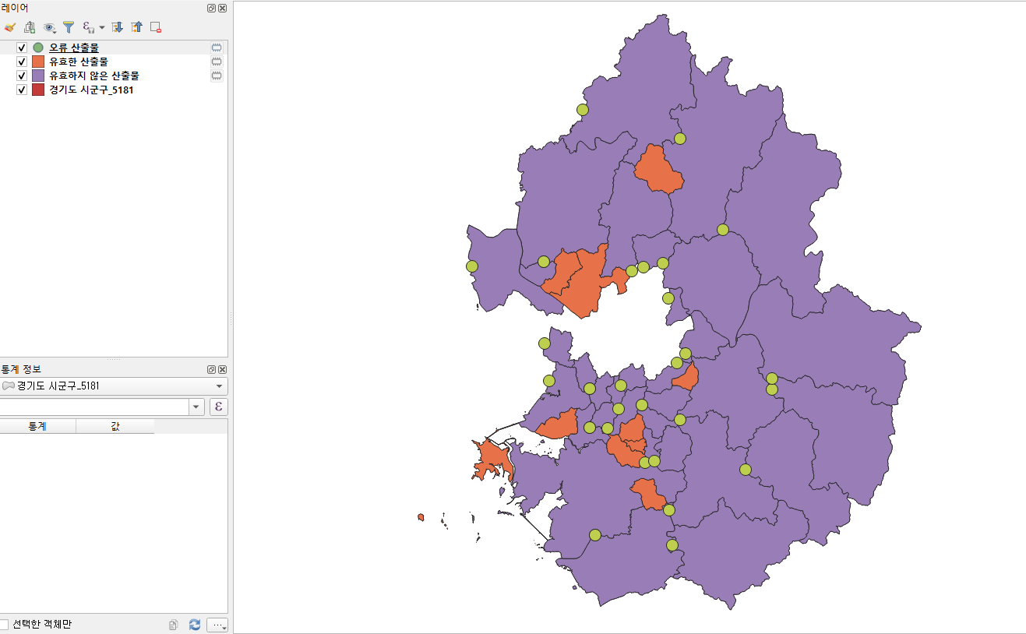Select the 유효하지 않은 산출물 layer name
1026x634 pixels.
(x=94, y=76)
